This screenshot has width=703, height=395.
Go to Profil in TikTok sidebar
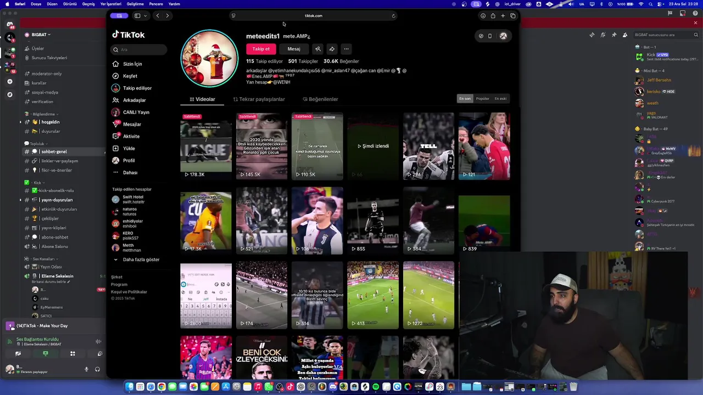124,160
